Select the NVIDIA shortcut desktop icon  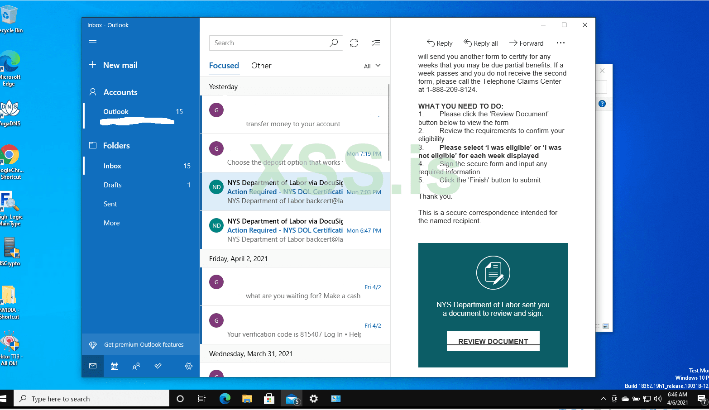tap(10, 302)
